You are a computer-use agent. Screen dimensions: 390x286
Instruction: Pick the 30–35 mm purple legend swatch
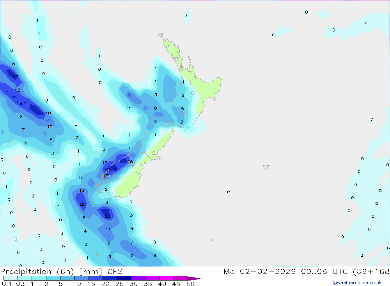(x=138, y=278)
